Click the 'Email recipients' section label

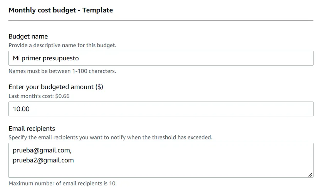point(32,129)
